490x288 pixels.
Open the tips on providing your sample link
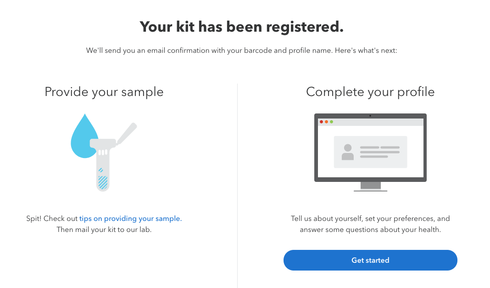point(130,219)
